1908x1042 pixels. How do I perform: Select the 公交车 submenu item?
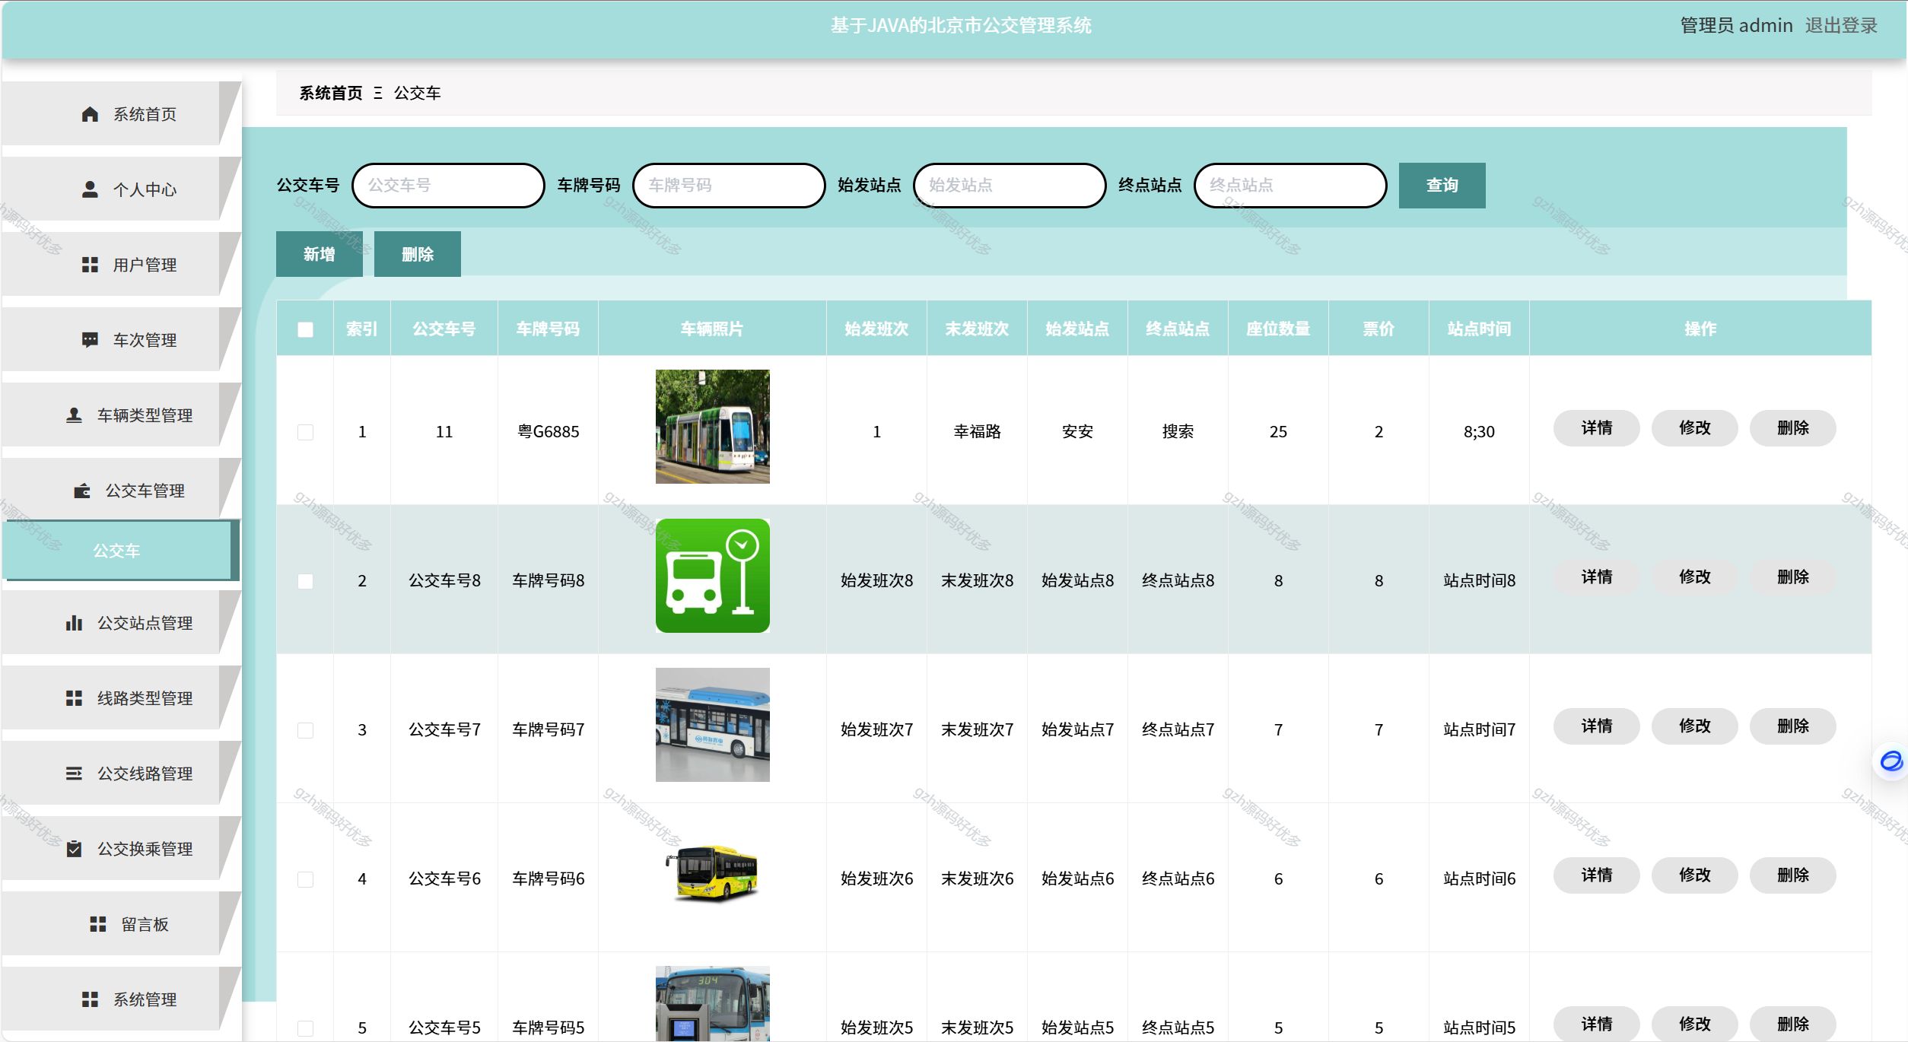pyautogui.click(x=121, y=551)
